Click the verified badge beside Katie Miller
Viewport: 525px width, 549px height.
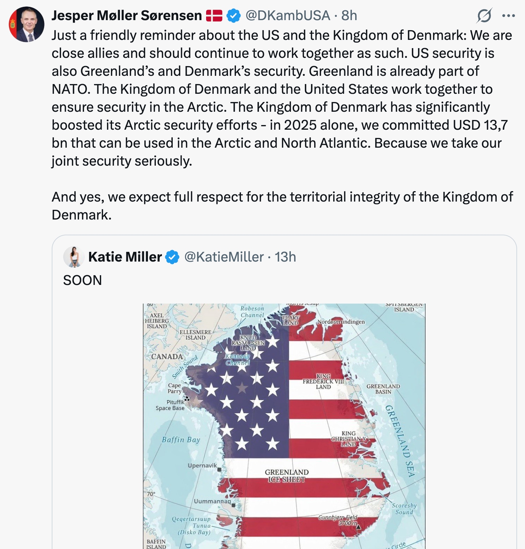point(172,257)
